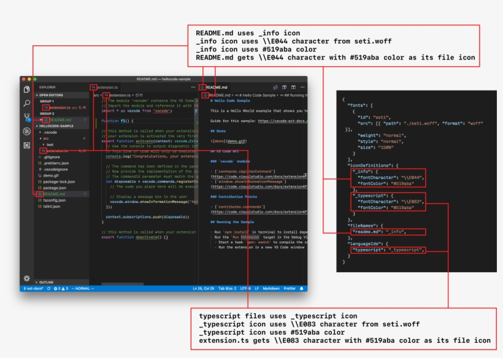
Task: Close README.md in Open Editors list
Action: (x=41, y=120)
